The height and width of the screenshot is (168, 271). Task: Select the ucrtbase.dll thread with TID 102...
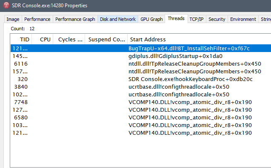pos(141,94)
